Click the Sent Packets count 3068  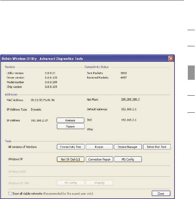tap(124, 73)
